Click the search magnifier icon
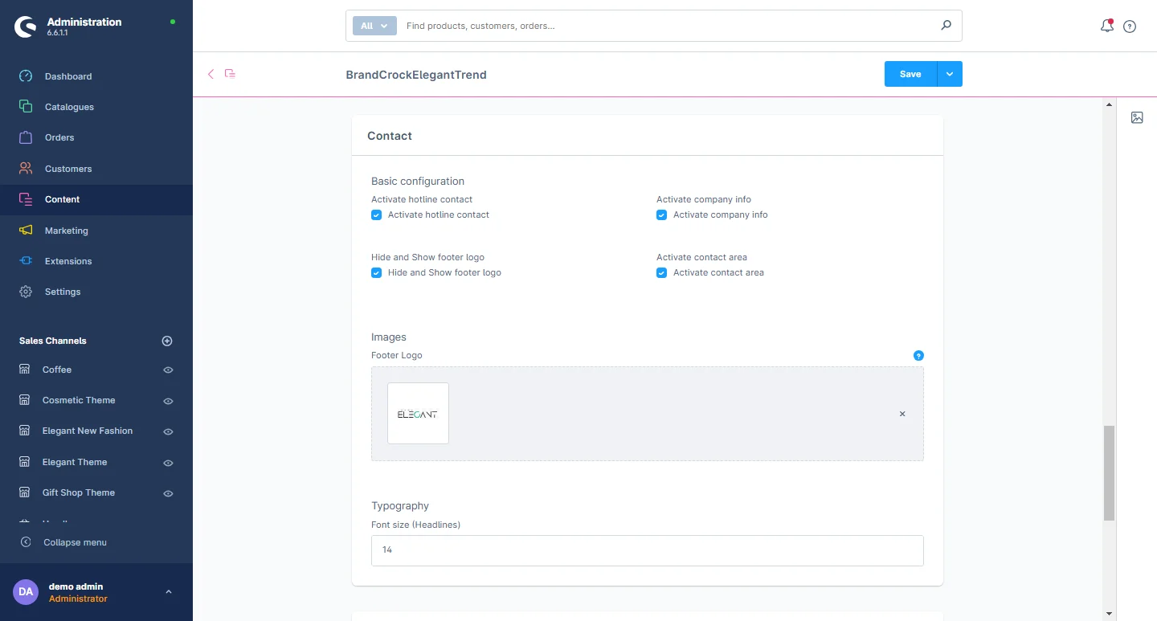 [x=946, y=26]
